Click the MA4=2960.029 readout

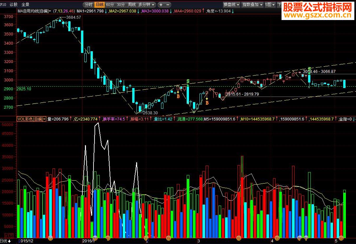point(188,11)
